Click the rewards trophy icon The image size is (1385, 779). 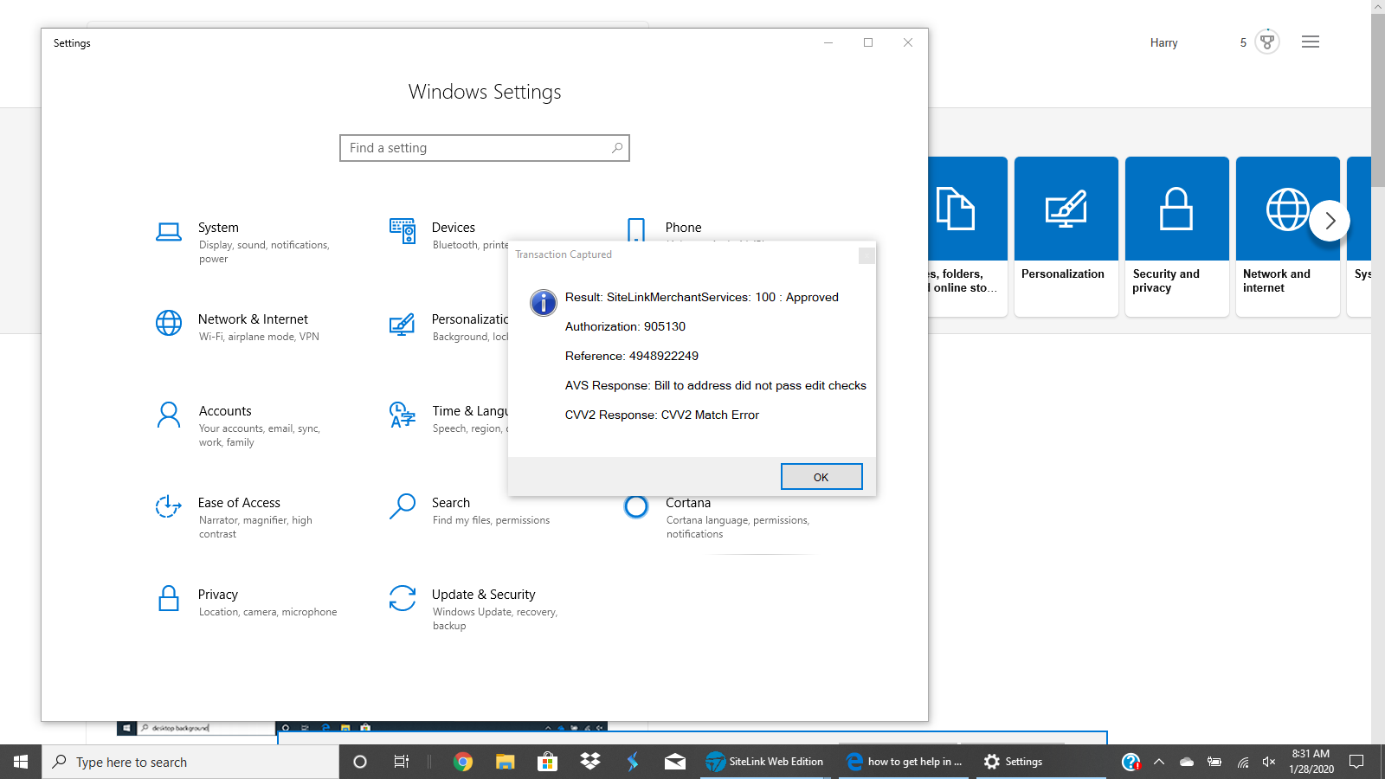tap(1267, 42)
